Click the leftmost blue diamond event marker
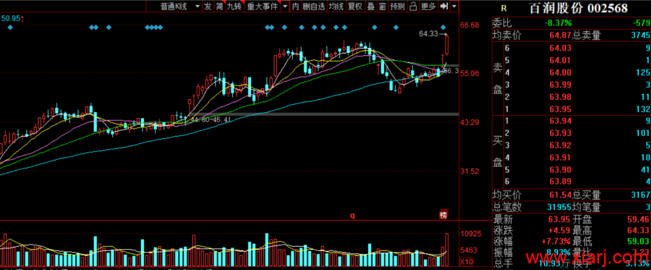 click(x=10, y=28)
